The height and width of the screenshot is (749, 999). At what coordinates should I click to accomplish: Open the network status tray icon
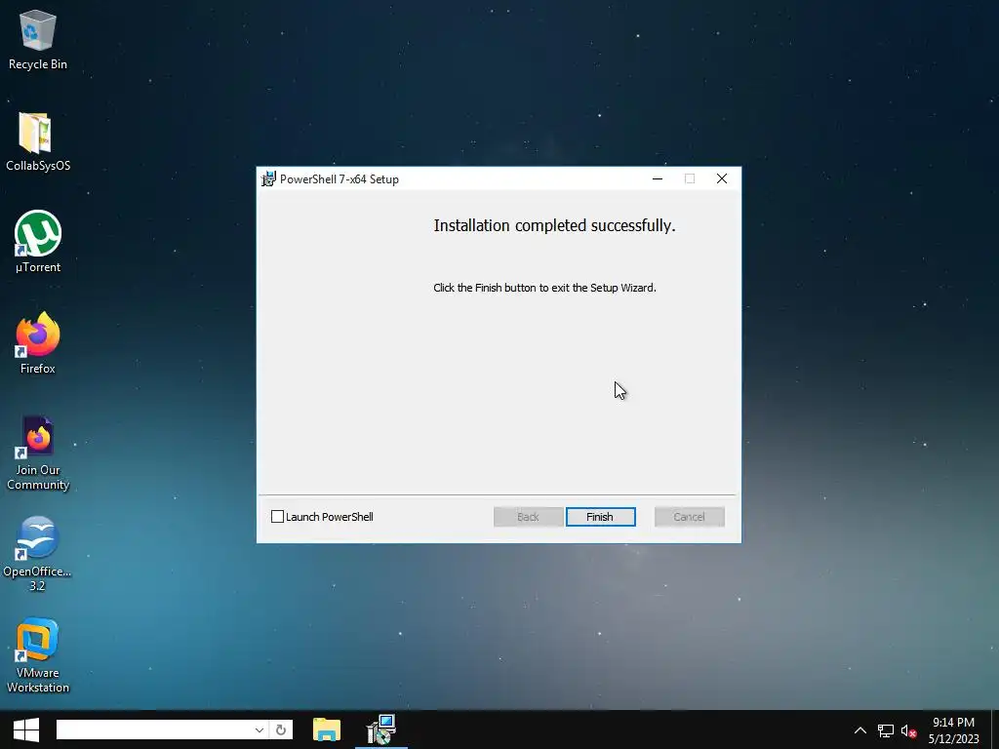(885, 730)
